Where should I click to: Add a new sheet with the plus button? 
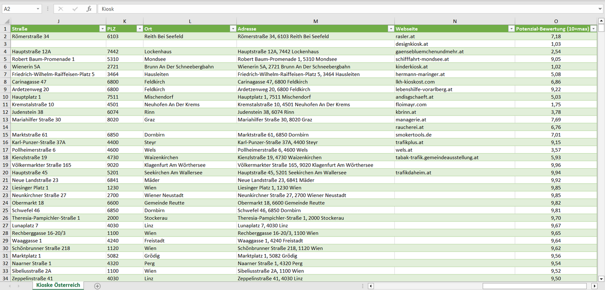point(98,286)
